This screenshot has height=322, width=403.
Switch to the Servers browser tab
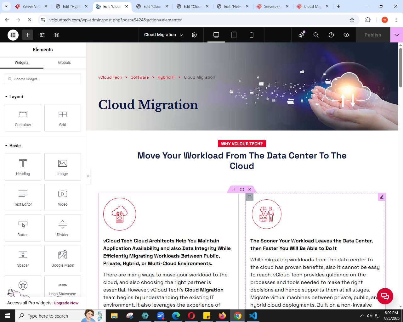pyautogui.click(x=273, y=6)
